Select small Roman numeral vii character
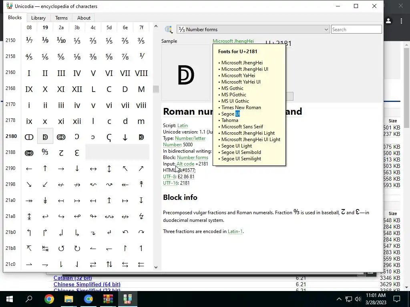The image size is (410, 307). [x=125, y=105]
